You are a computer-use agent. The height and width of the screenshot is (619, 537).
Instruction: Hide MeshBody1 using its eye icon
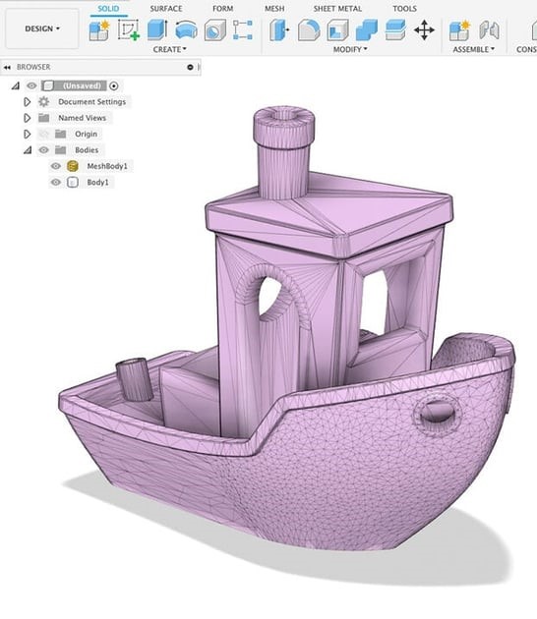coord(56,166)
